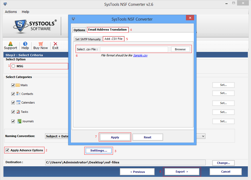Click the Set... button for Tasks
Image resolution: width=251 pixels, height=180 pixels.
tap(223, 112)
